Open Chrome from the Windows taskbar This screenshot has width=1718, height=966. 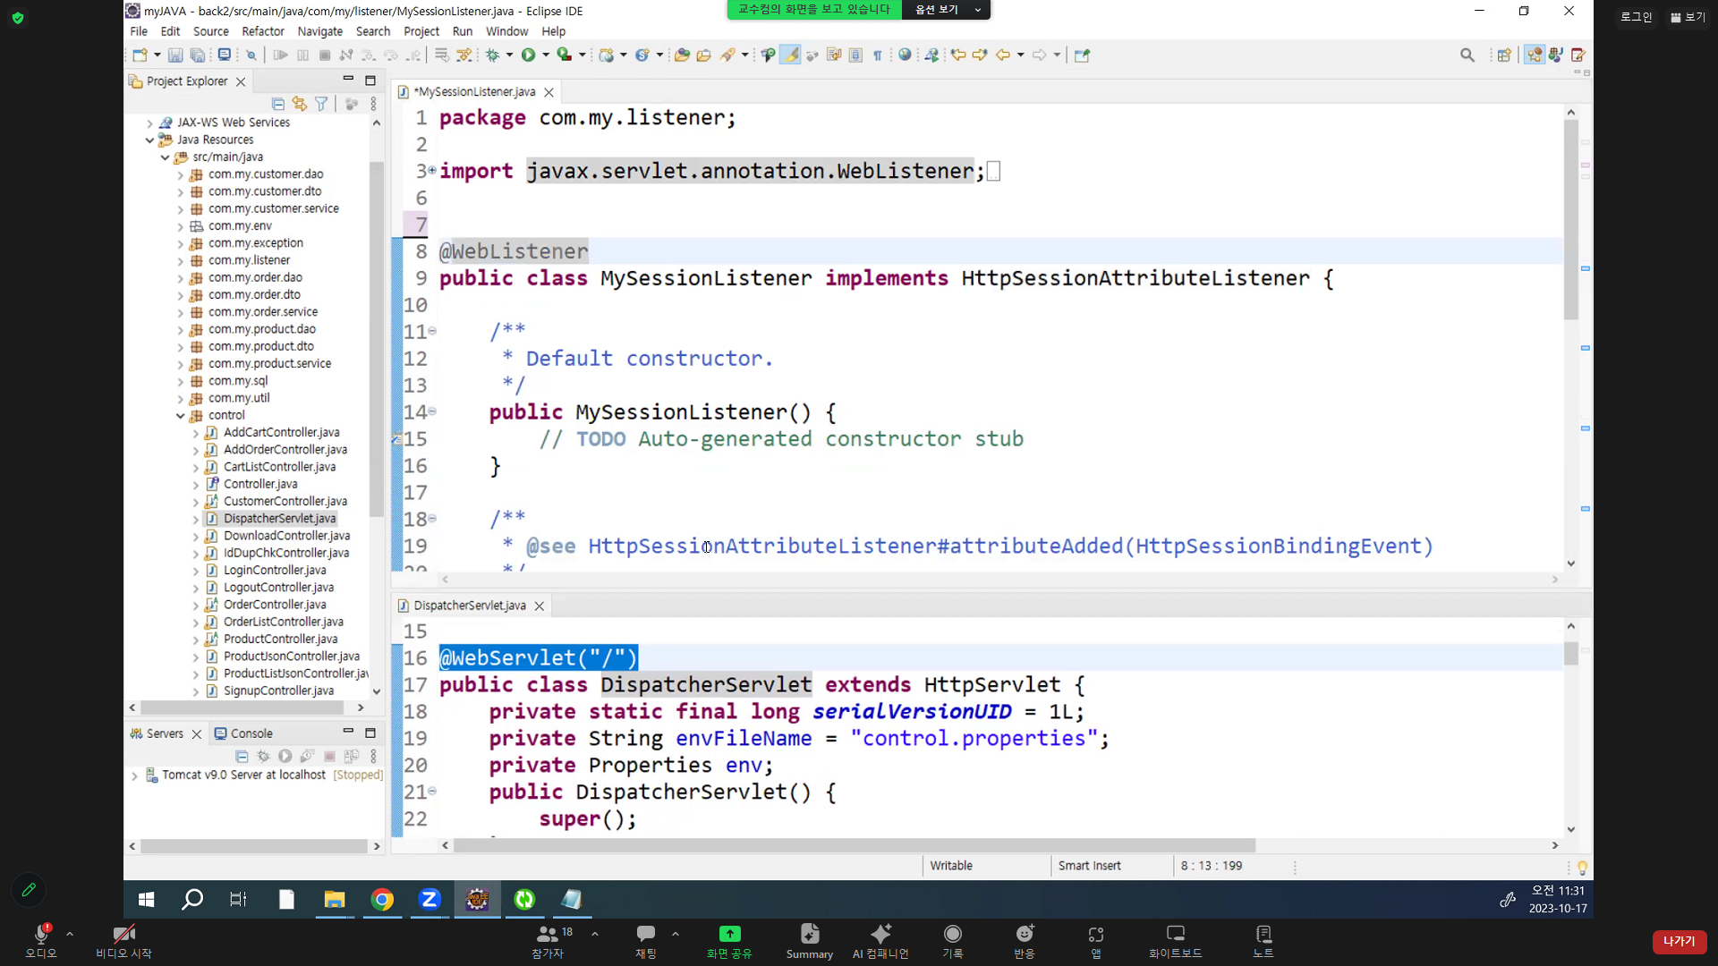click(382, 900)
